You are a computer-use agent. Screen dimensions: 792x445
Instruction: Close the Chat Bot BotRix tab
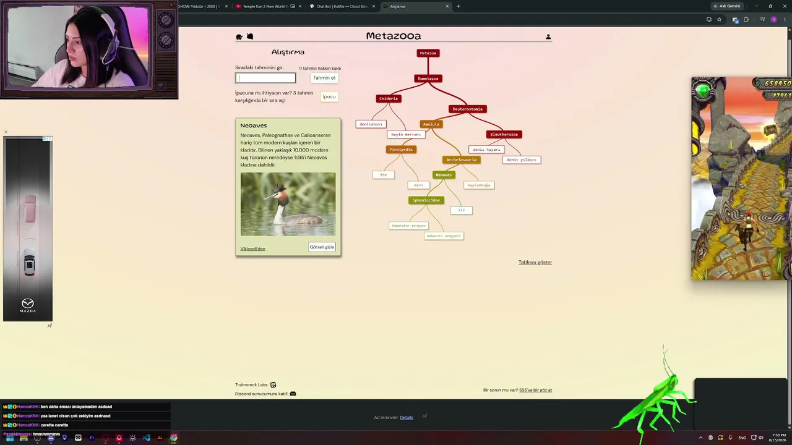coord(374,6)
